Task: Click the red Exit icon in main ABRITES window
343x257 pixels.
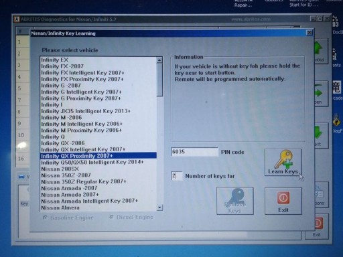Action: (318, 224)
